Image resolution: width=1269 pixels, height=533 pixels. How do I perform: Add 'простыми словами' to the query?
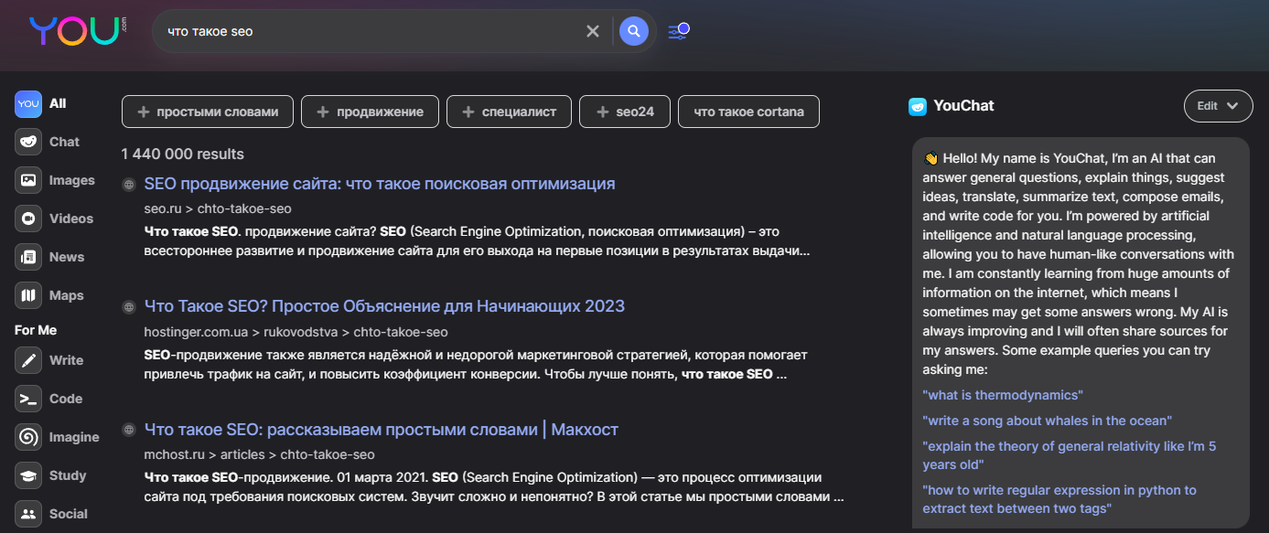pyautogui.click(x=207, y=112)
